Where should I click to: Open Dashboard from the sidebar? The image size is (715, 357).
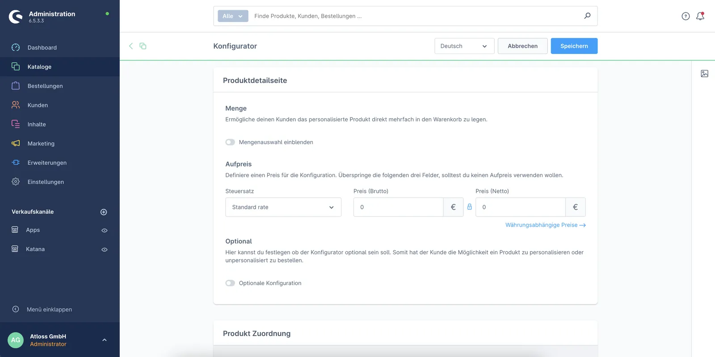60,47
